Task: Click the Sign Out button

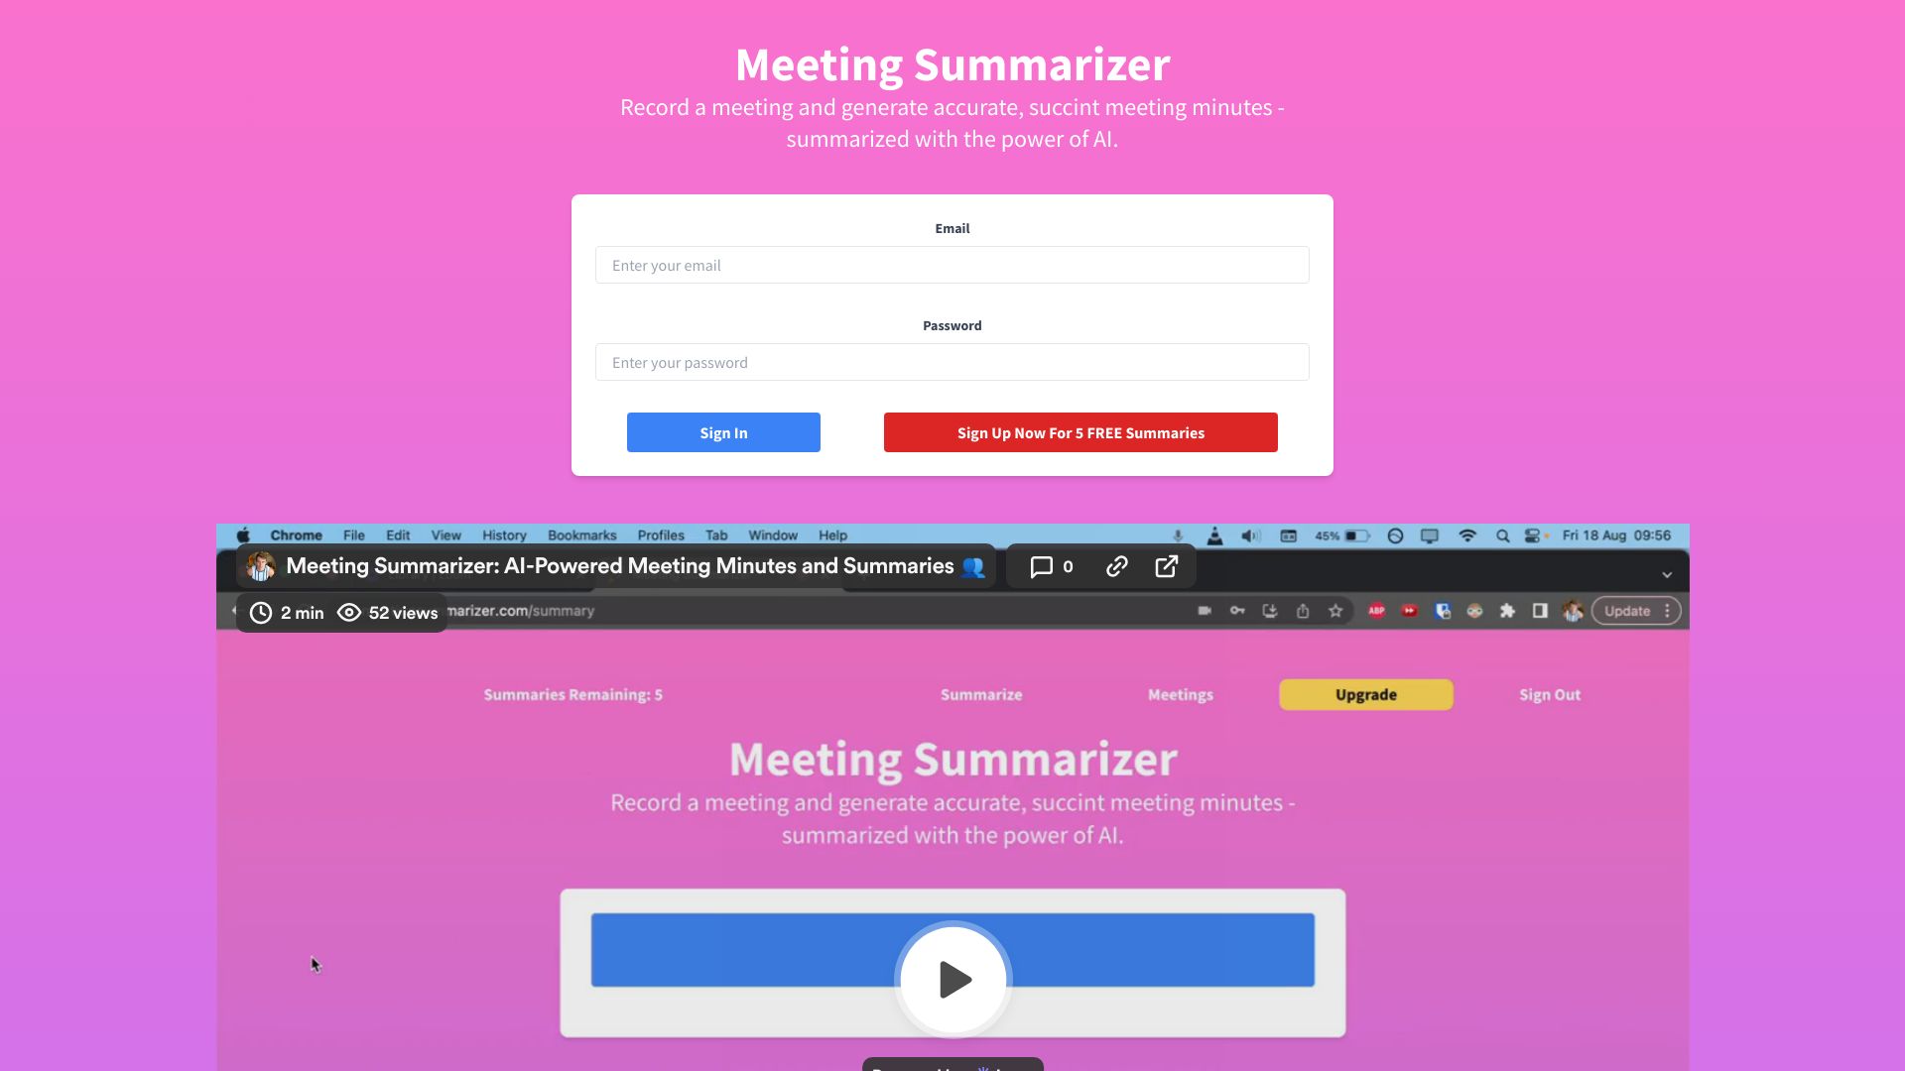Action: tap(1549, 693)
